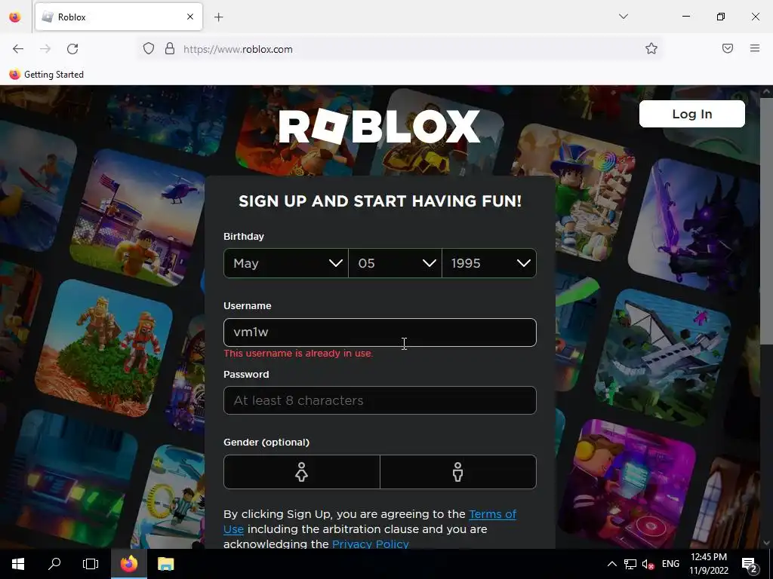Bookmark this page with the star

pyautogui.click(x=651, y=48)
